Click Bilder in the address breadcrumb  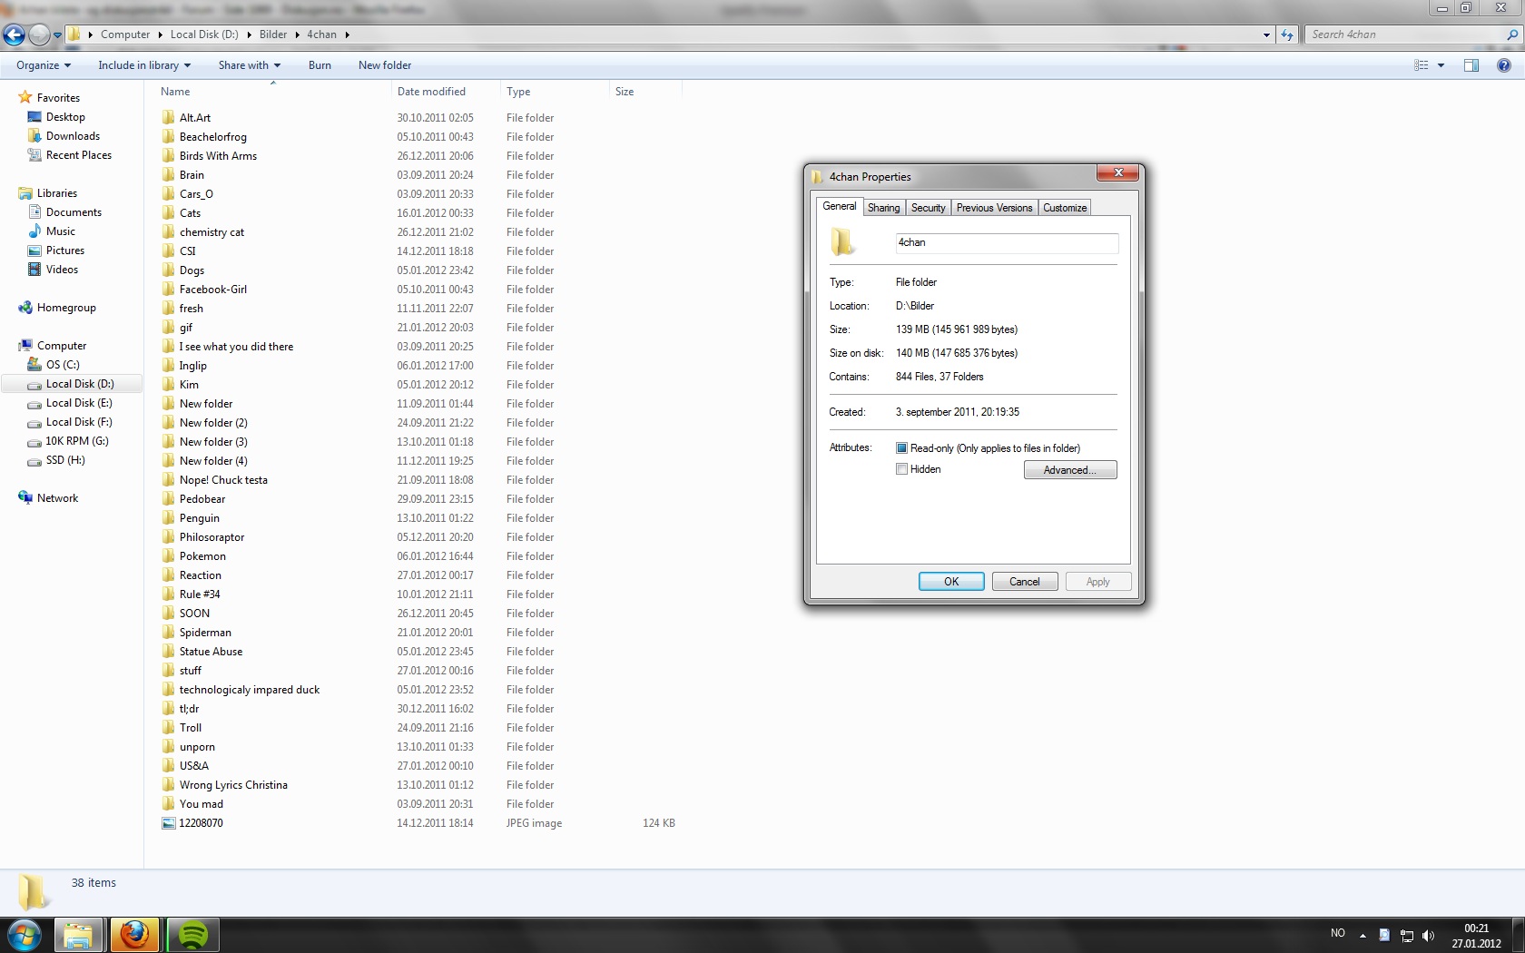pyautogui.click(x=273, y=34)
